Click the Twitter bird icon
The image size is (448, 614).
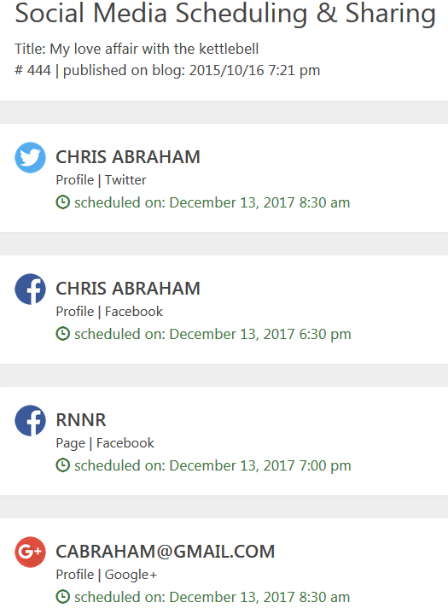coord(30,157)
